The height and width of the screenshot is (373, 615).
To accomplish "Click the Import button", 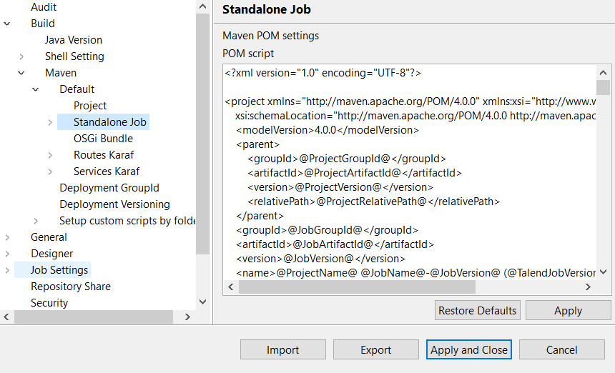I will [282, 350].
